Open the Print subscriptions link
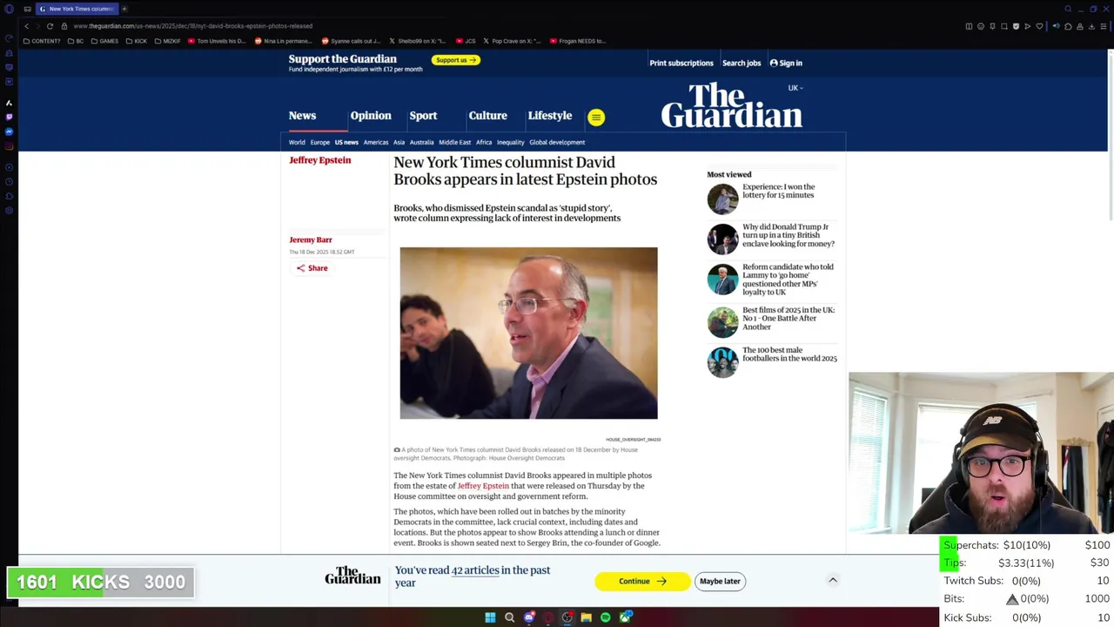This screenshot has height=627, width=1114. [x=681, y=63]
